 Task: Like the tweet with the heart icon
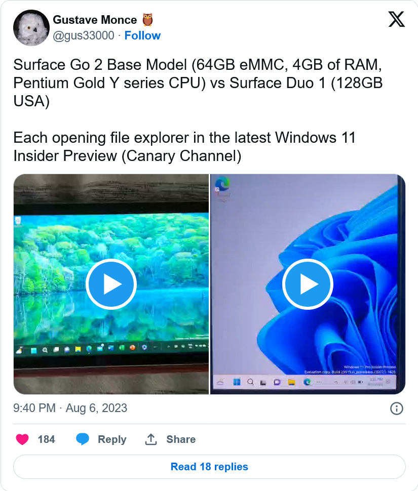(x=22, y=439)
